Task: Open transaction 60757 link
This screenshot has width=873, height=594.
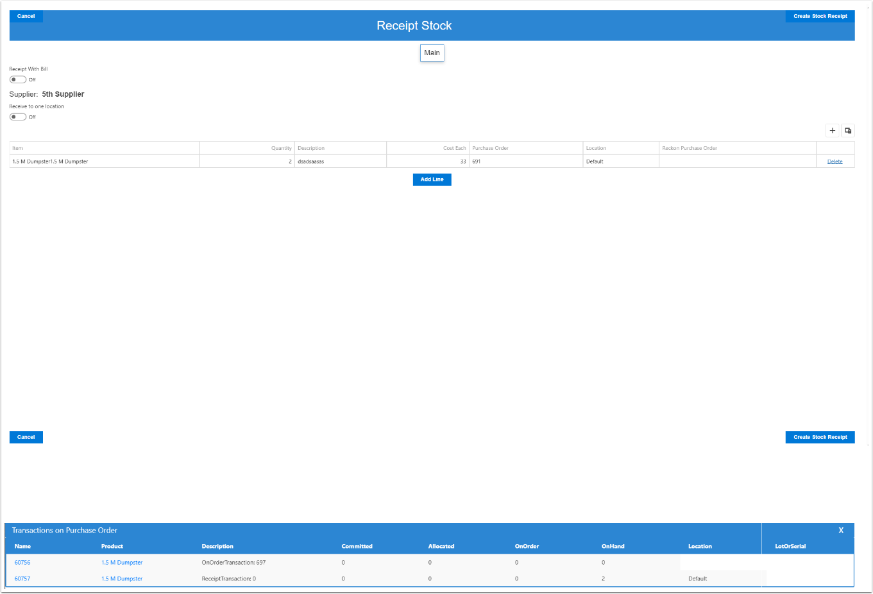Action: point(22,579)
